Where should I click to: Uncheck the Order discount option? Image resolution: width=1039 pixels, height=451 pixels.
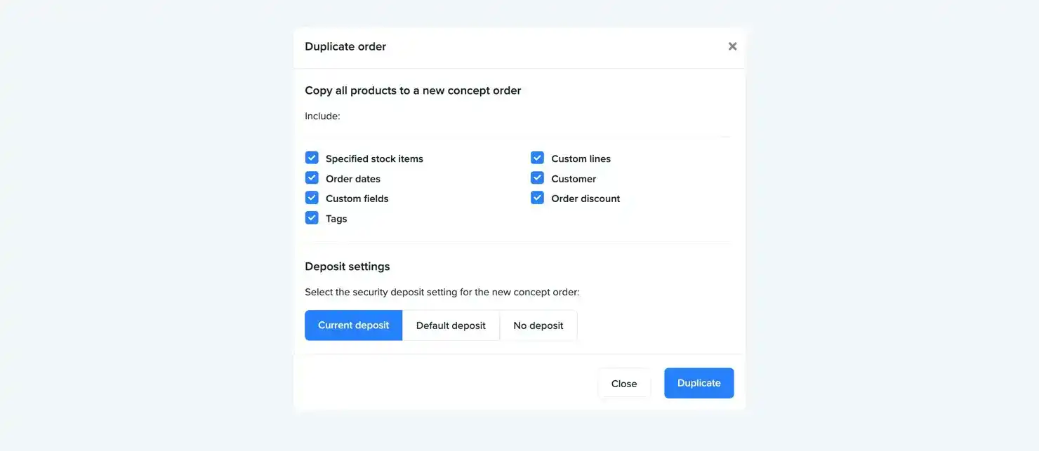point(537,197)
